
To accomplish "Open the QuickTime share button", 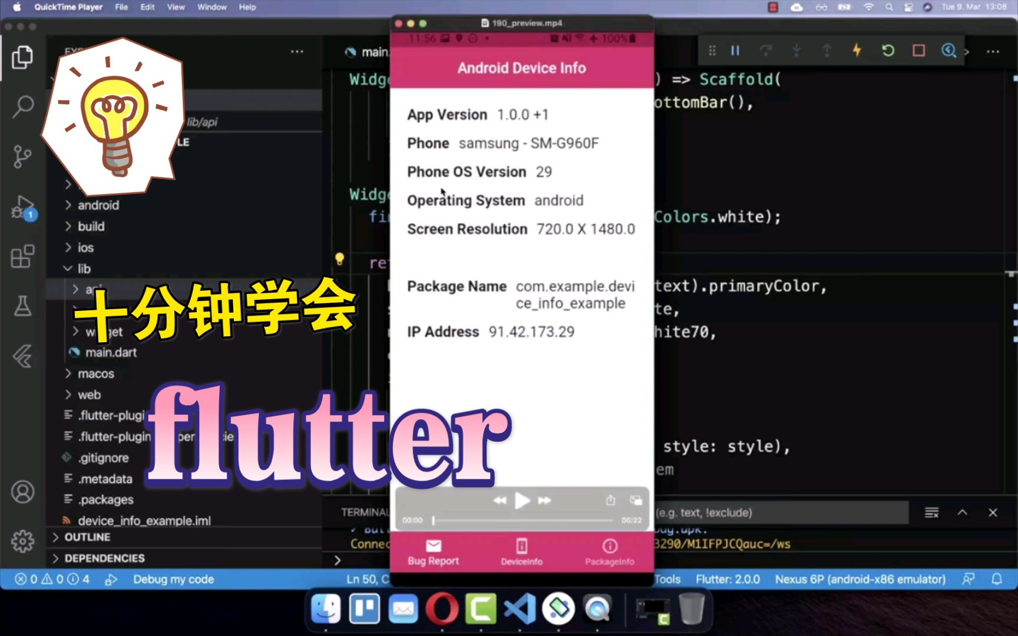I will [x=610, y=500].
